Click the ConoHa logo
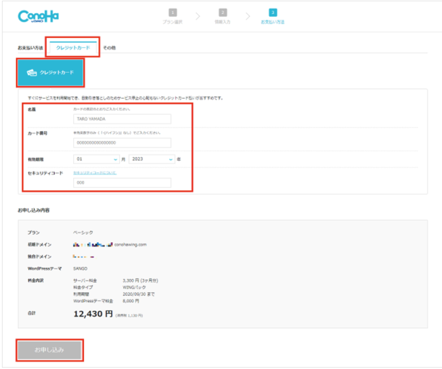 [39, 16]
